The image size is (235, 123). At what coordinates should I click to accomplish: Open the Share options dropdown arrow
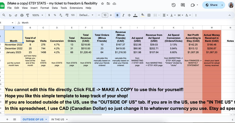[222, 5]
